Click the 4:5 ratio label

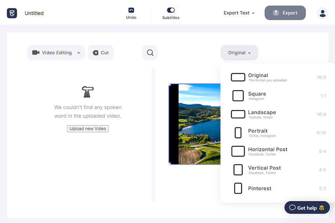pos(322,170)
